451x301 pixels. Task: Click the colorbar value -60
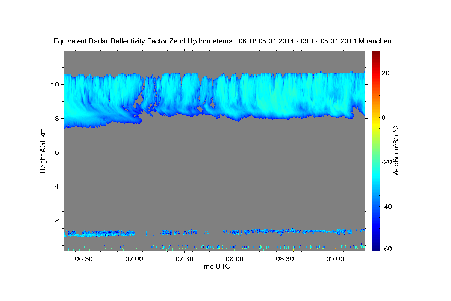[x=387, y=248]
